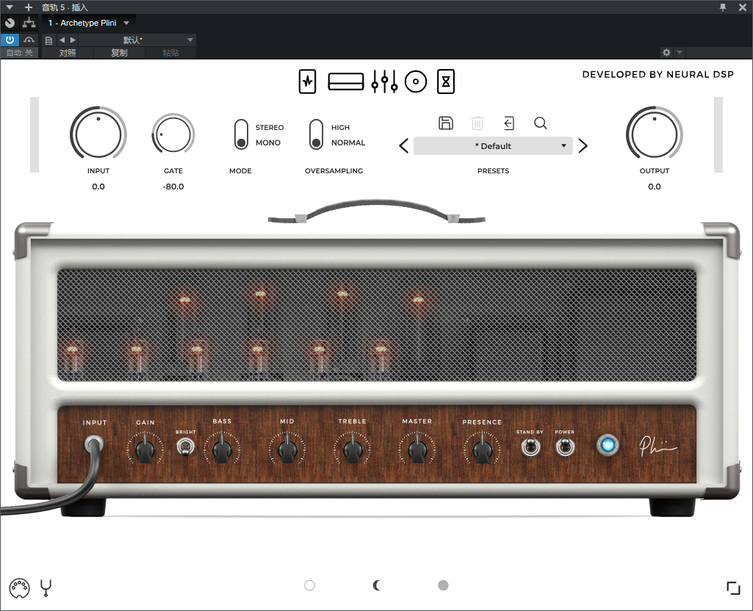Select previous host preset left arrow

click(x=62, y=40)
